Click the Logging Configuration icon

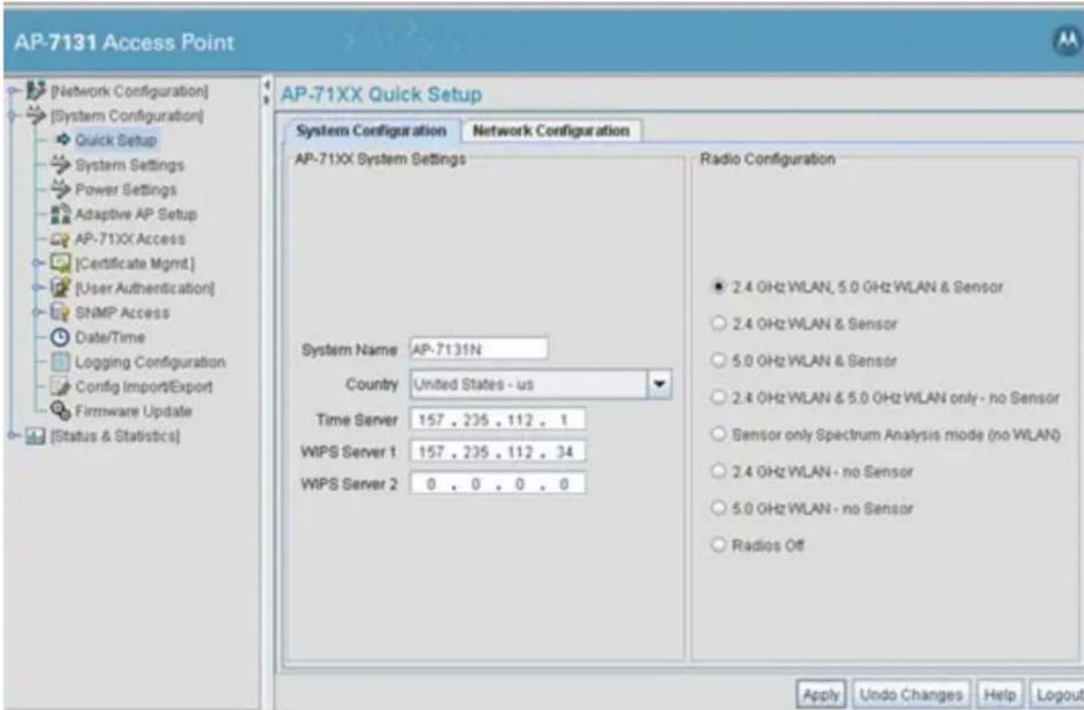coord(62,362)
